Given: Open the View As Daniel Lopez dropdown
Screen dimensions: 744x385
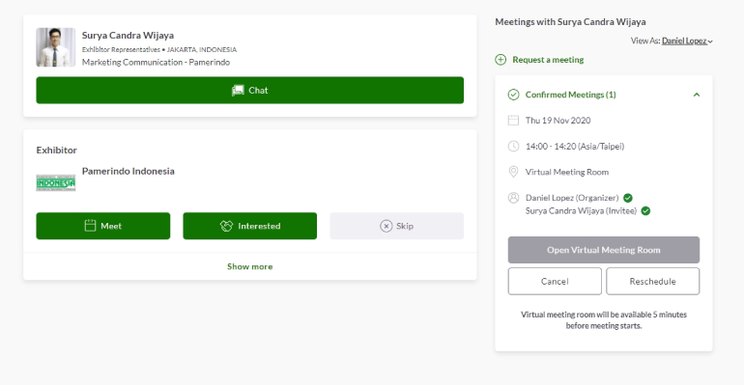Looking at the screenshot, I should pos(687,41).
